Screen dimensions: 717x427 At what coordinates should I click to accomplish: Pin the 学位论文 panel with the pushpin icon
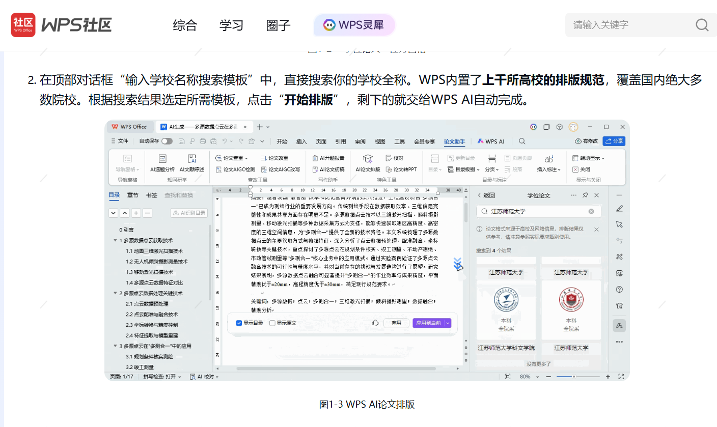point(585,195)
